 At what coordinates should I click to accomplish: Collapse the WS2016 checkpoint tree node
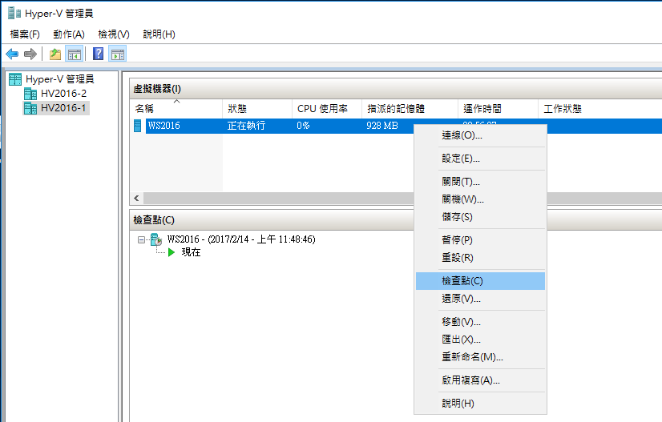[x=141, y=239]
